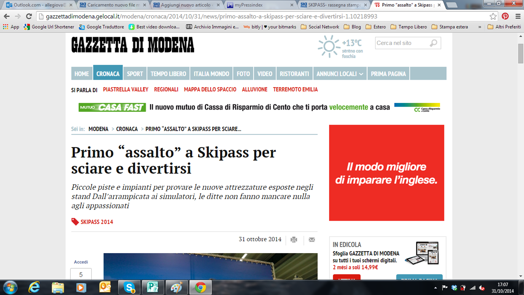Bookmark this page with the star icon
Image resolution: width=524 pixels, height=295 pixels.
[493, 16]
